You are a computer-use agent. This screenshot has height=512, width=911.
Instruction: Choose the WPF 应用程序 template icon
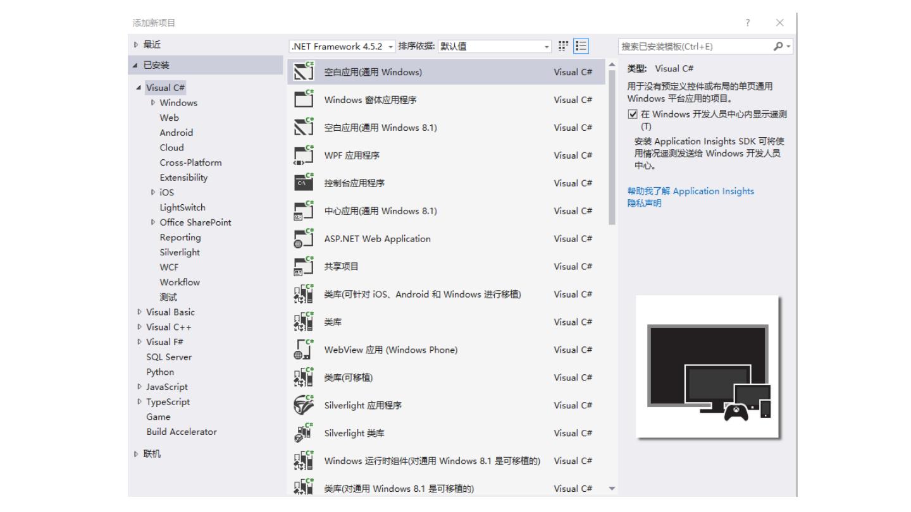[305, 155]
